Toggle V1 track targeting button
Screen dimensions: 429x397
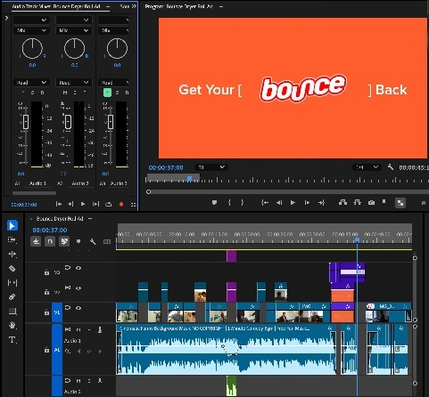point(57,312)
